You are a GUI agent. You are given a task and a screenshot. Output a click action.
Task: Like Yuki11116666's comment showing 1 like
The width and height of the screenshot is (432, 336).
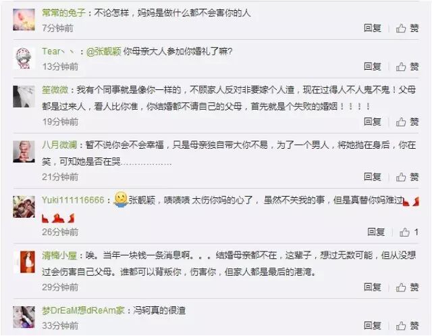tap(409, 232)
